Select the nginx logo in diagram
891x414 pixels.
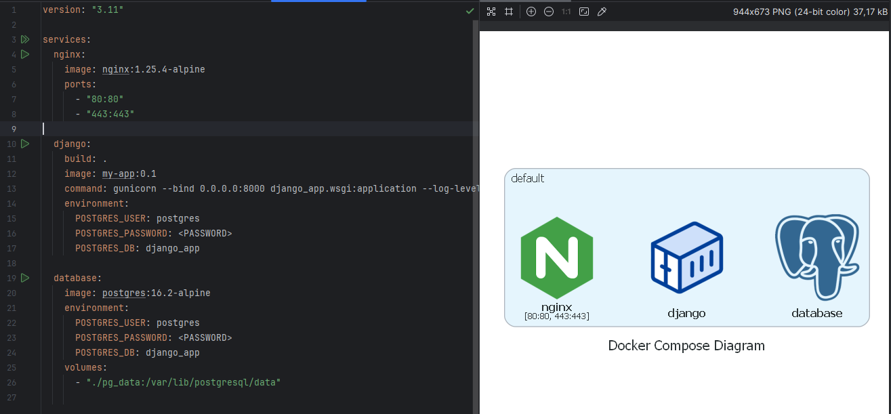(x=557, y=257)
